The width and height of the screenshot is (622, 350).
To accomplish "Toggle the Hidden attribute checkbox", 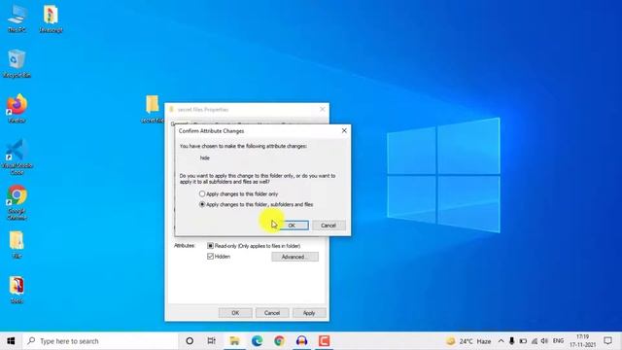I will 210,257.
